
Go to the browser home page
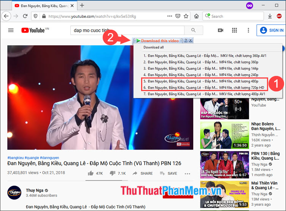[x=197, y=16]
